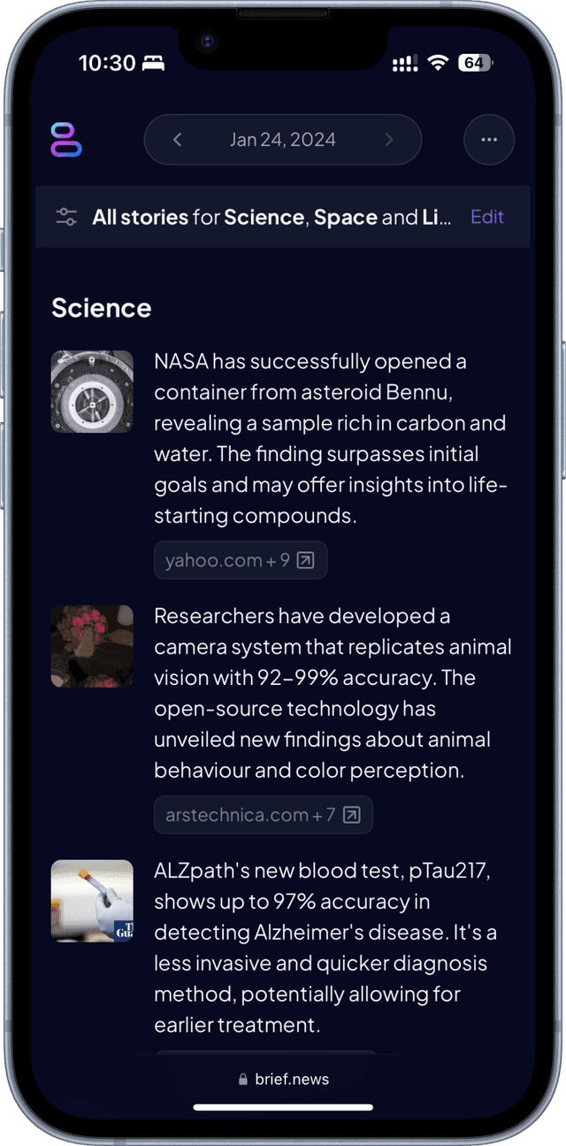This screenshot has height=1146, width=566.
Task: Open sources via yahoo.com + 9 chip
Action: pyautogui.click(x=240, y=560)
